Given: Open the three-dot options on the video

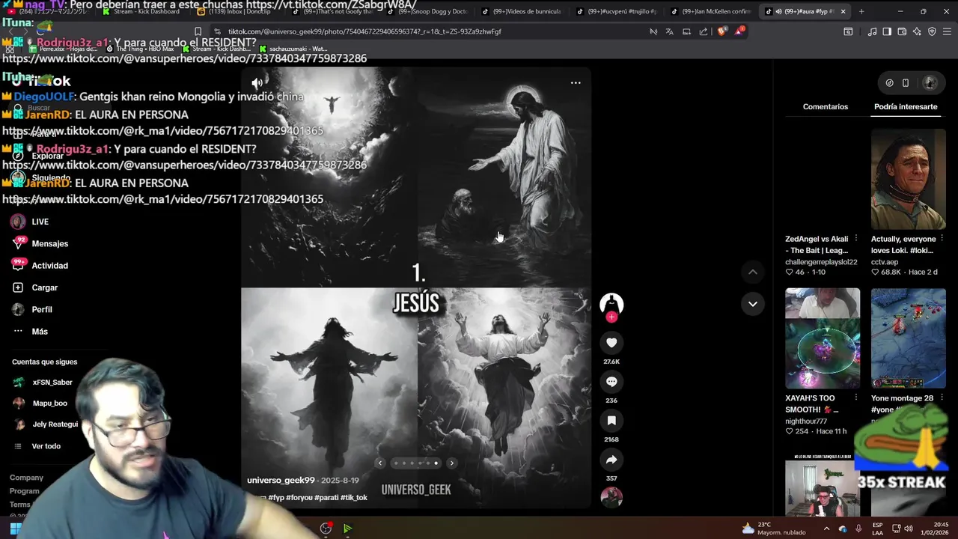Looking at the screenshot, I should pyautogui.click(x=576, y=83).
